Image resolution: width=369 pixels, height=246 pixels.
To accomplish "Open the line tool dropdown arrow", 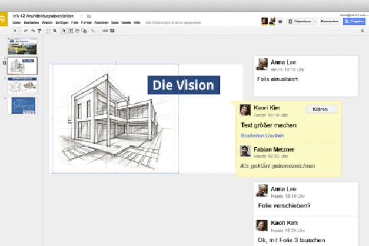I will click(98, 31).
